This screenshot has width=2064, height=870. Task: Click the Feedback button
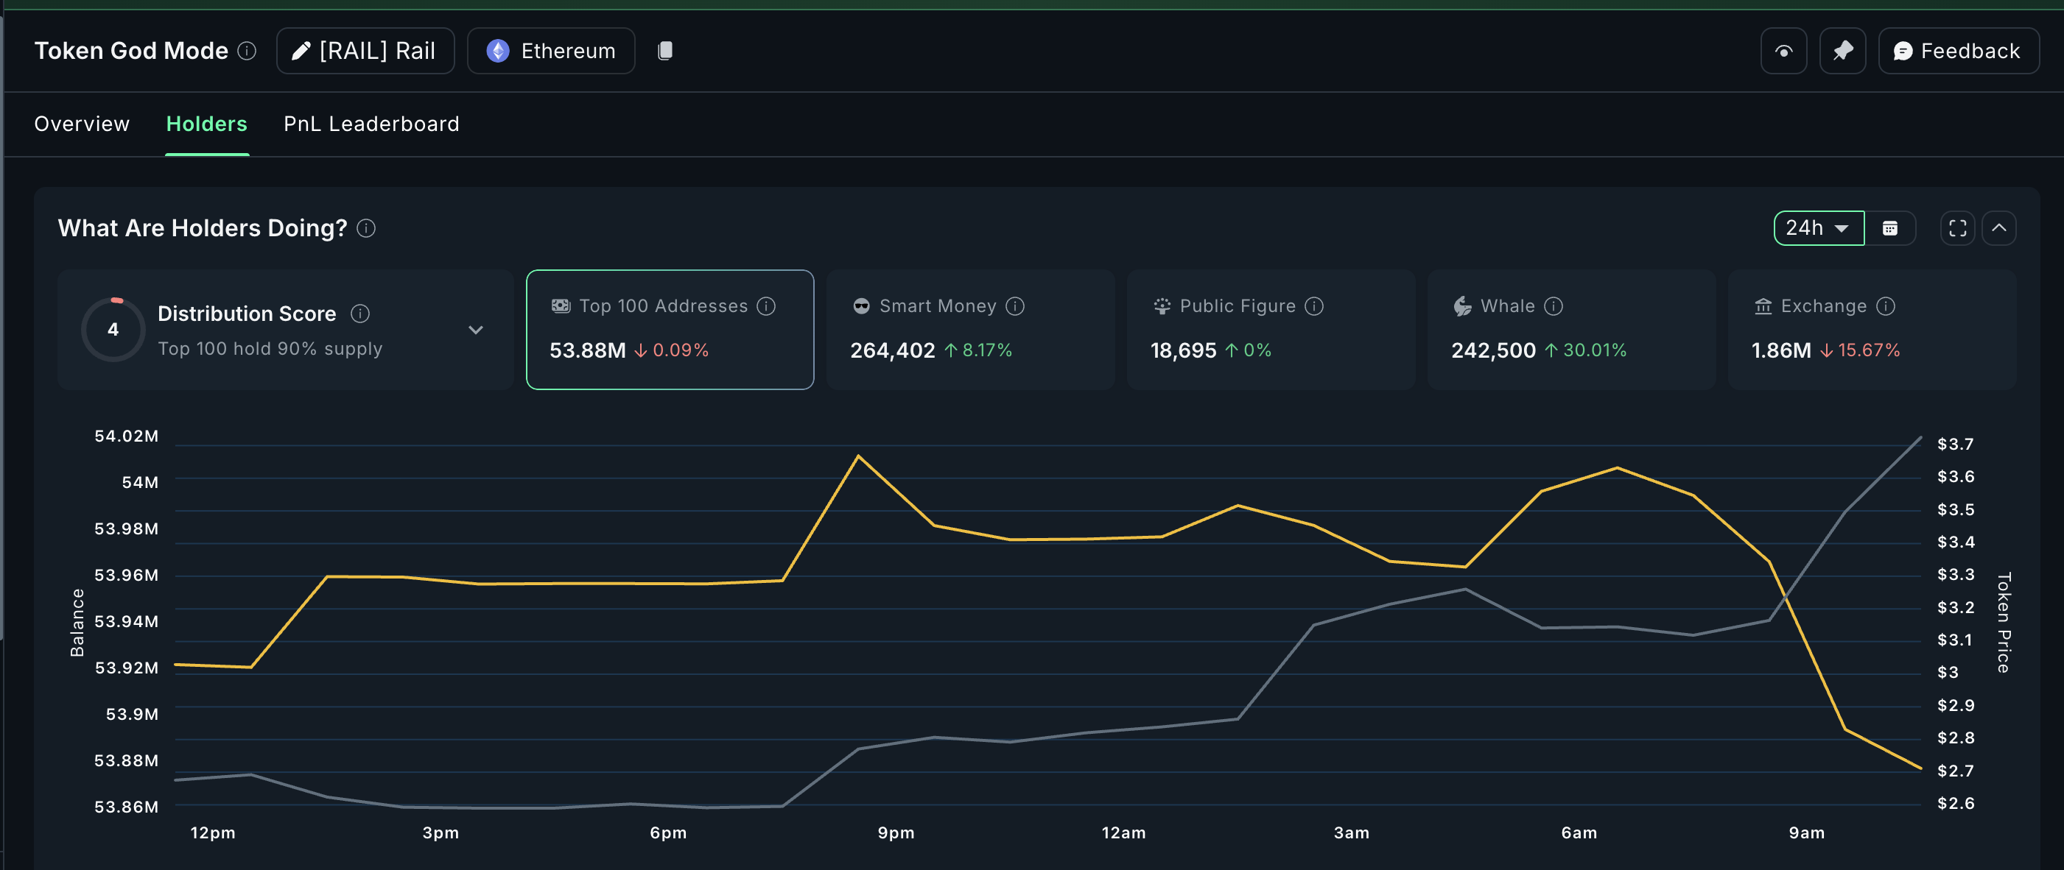pyautogui.click(x=1959, y=51)
